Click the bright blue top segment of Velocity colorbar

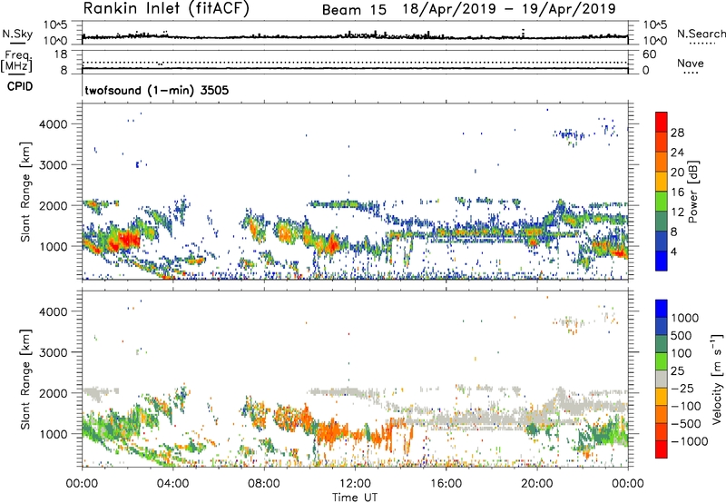tap(662, 309)
